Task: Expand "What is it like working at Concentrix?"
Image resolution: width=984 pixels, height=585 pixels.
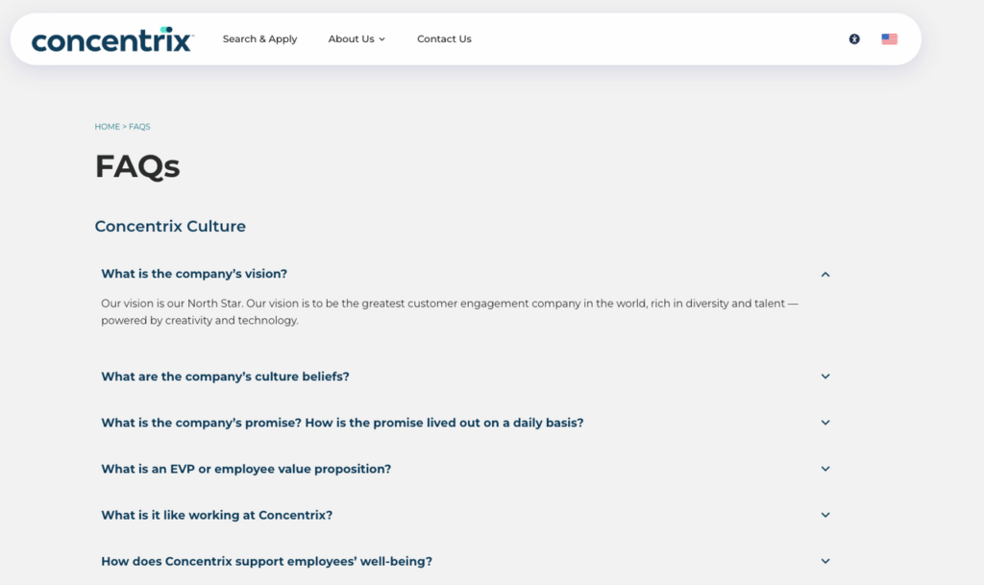Action: [x=215, y=515]
